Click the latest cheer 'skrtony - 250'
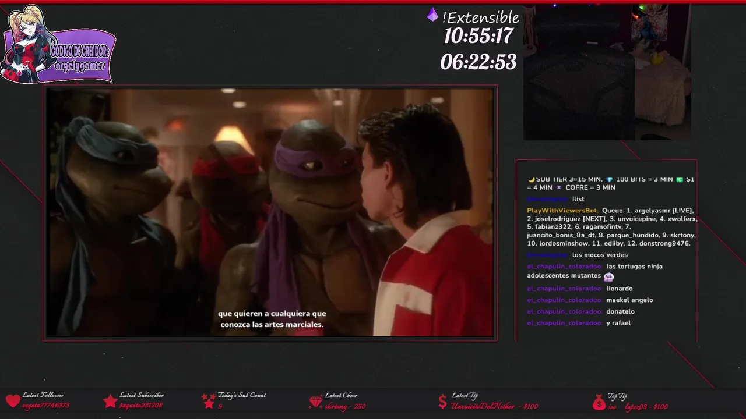This screenshot has width=746, height=419. coord(345,406)
